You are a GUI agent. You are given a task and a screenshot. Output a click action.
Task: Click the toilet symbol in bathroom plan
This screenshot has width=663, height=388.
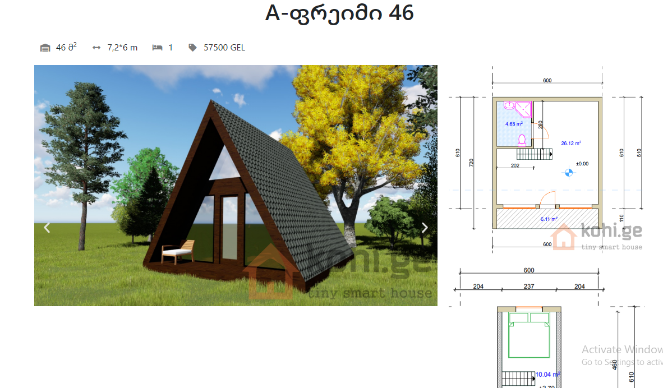point(522,140)
